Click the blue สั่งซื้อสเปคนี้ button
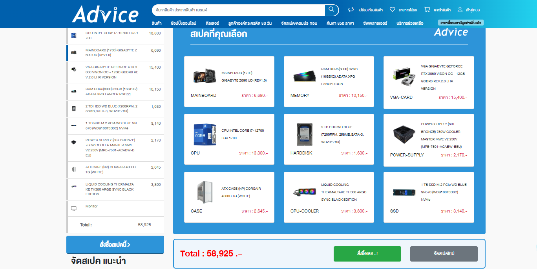 tap(115, 245)
